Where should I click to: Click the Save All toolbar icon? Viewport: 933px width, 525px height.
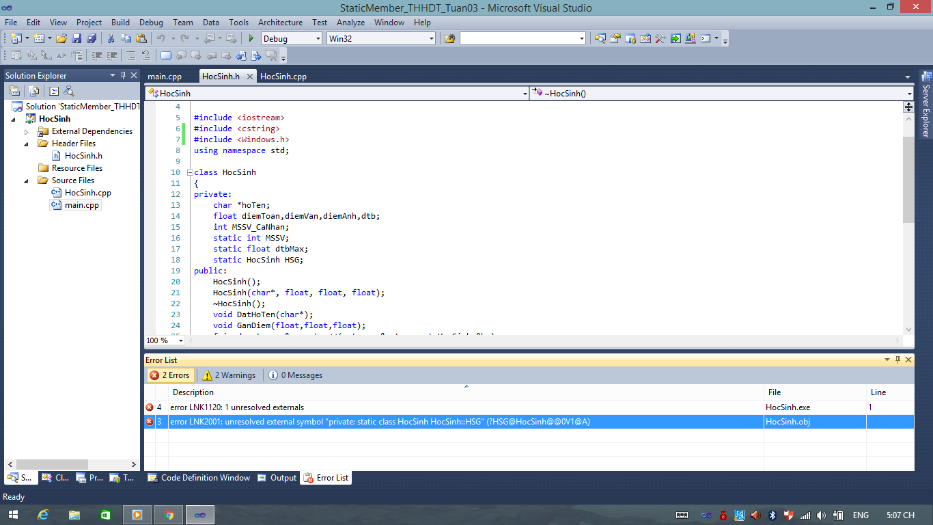click(x=91, y=39)
